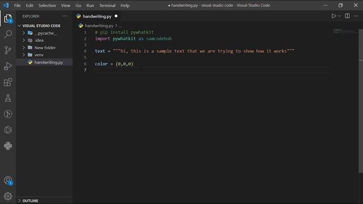Open Explorer Views and More Actions ellipsis
This screenshot has width=363, height=204.
pos(65,16)
